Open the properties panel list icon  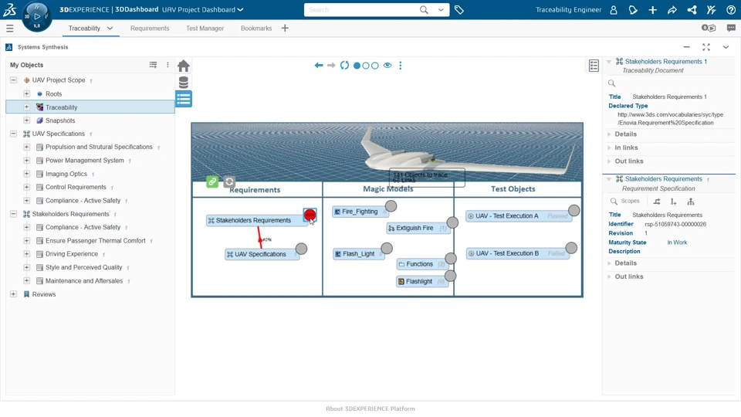tap(594, 66)
